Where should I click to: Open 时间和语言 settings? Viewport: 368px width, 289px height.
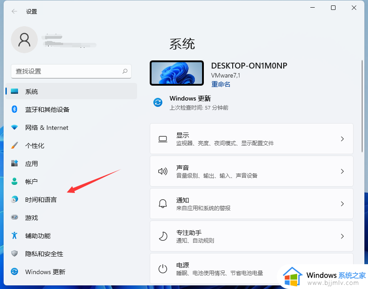[x=71, y=199]
